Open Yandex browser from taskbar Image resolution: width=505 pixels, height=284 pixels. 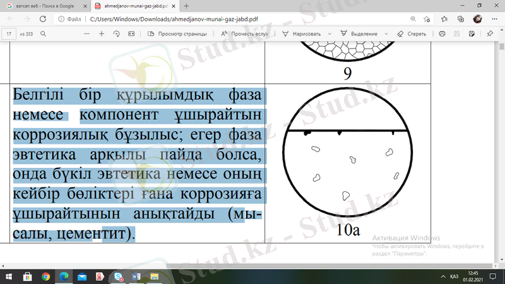tap(100, 276)
